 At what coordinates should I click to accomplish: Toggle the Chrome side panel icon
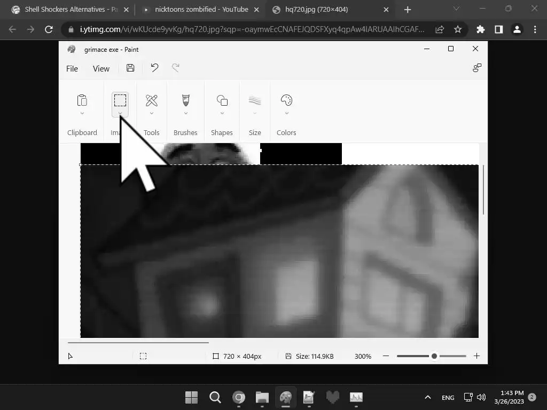click(499, 30)
